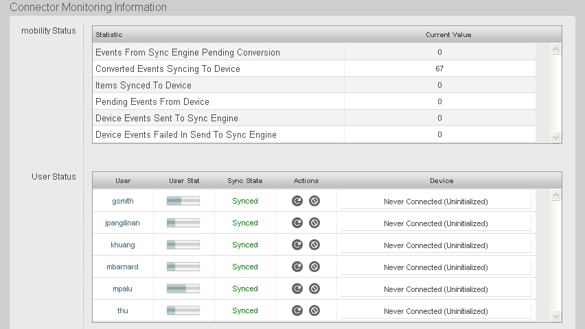Screen dimensions: 585x329
Task: Open the mpalu user link
Action: 123,289
